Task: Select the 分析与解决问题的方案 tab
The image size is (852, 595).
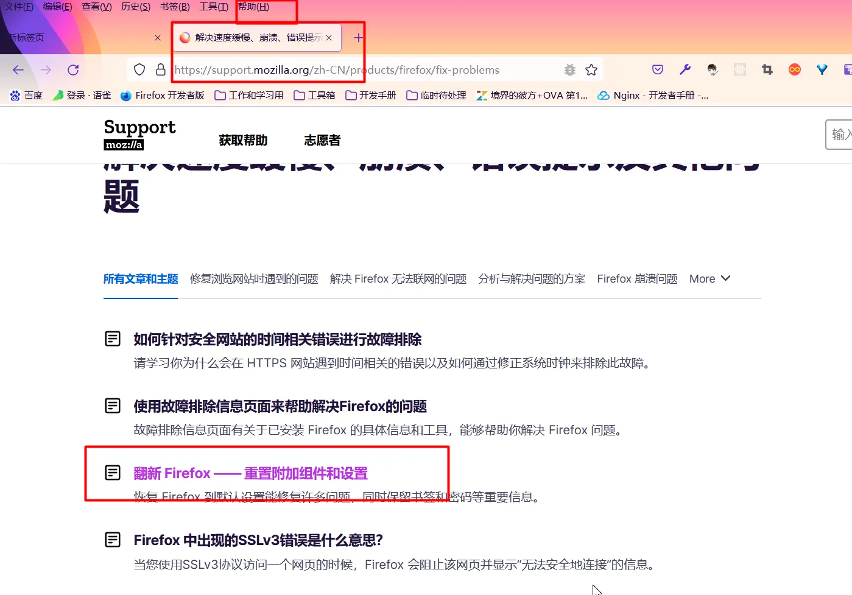Action: pos(532,279)
